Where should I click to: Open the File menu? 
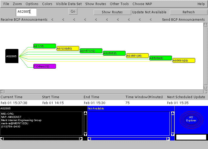(6, 4)
